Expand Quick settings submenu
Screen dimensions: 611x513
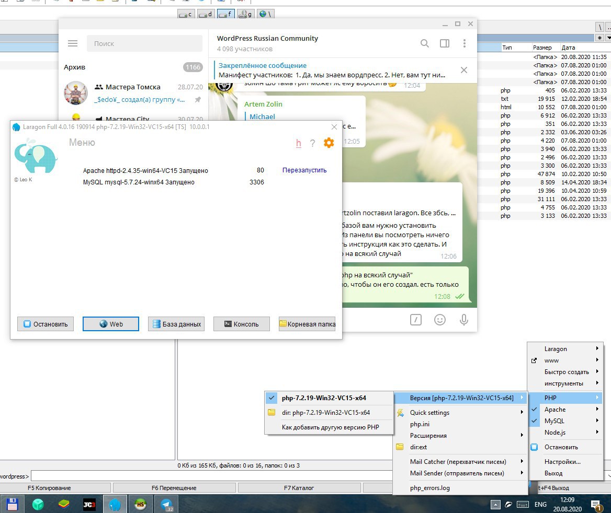coord(460,413)
